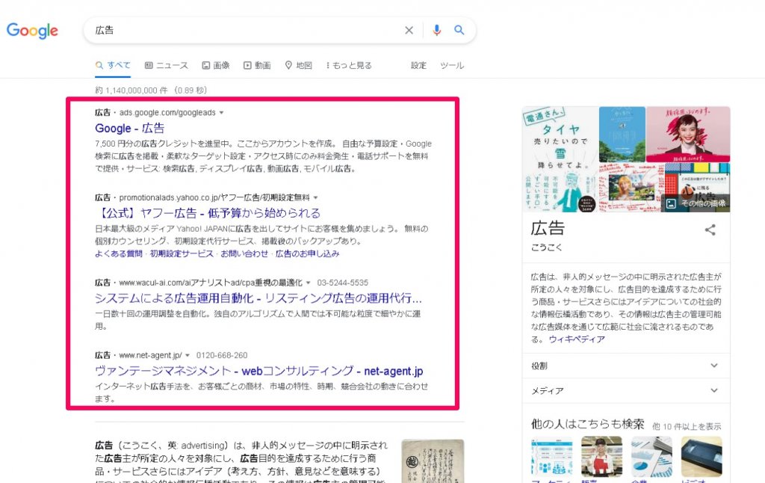
Task: Open システムによる広告運用自動化 result title
Action: click(x=258, y=298)
